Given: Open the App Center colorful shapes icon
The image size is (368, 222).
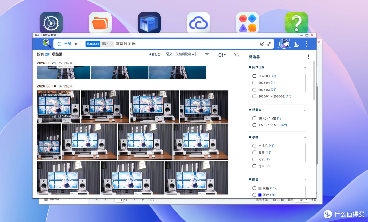Looking at the screenshot, I should [247, 23].
